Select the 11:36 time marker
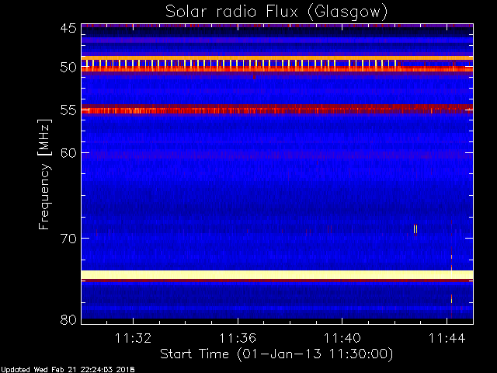The height and width of the screenshot is (373, 497). point(238,338)
